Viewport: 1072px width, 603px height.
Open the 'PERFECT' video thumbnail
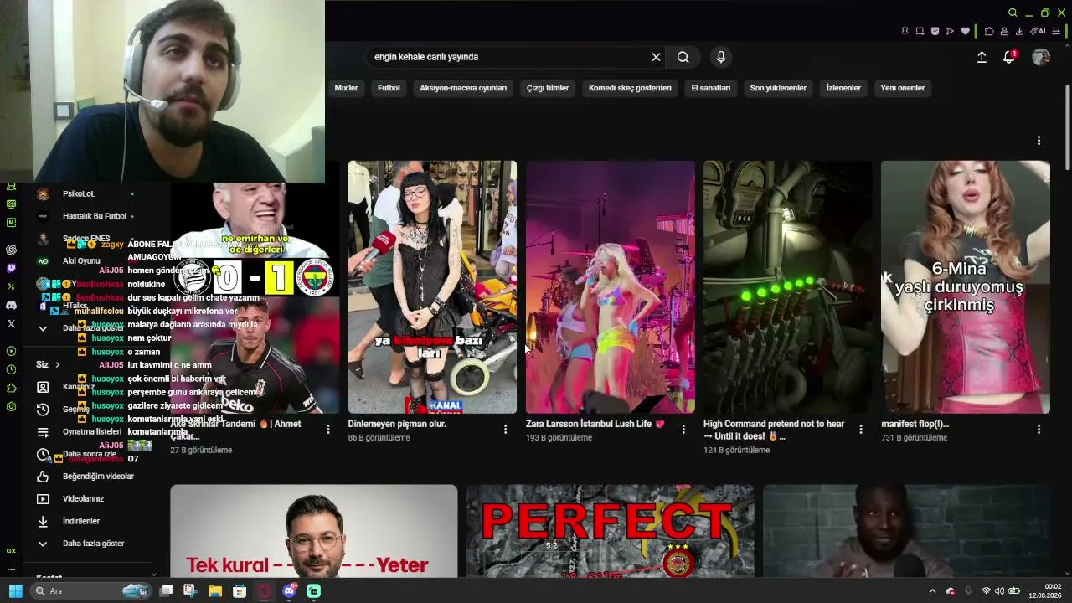click(611, 531)
